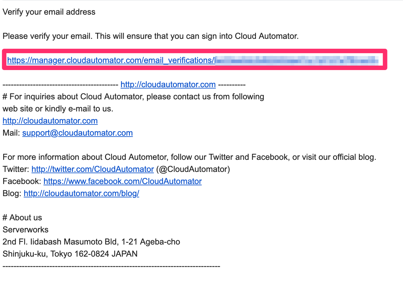Click the support@cloudautomator.com email address
403x284 pixels.
(77, 133)
